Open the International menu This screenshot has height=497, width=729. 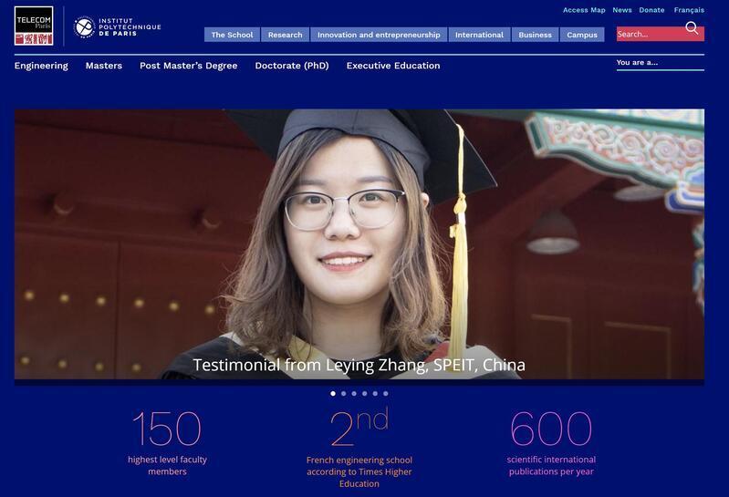pos(479,35)
